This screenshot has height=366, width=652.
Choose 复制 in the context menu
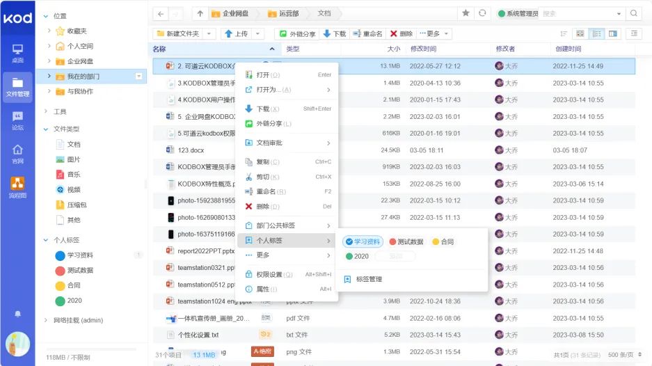tap(287, 162)
